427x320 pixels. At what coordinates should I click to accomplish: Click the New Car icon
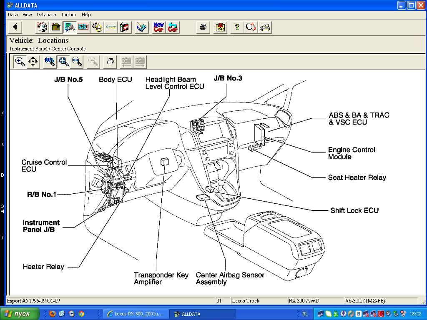pyautogui.click(x=158, y=27)
